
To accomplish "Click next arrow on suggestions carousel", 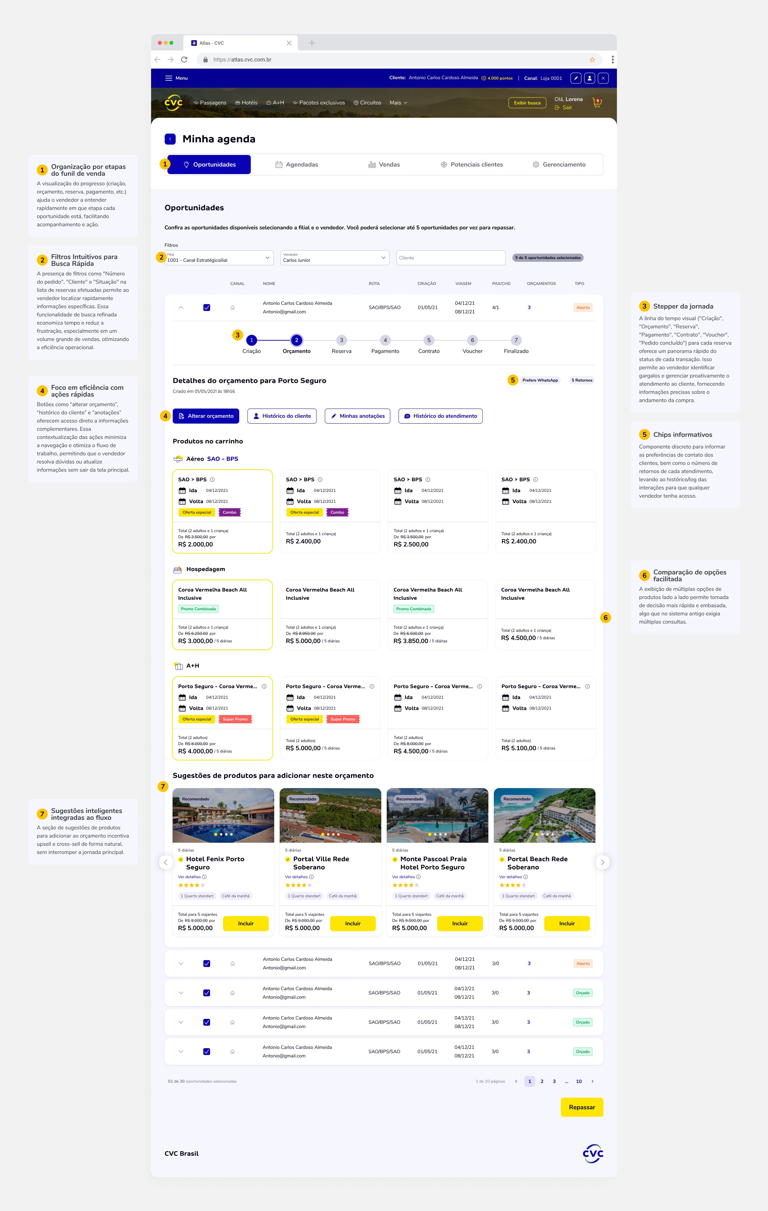I will 602,862.
